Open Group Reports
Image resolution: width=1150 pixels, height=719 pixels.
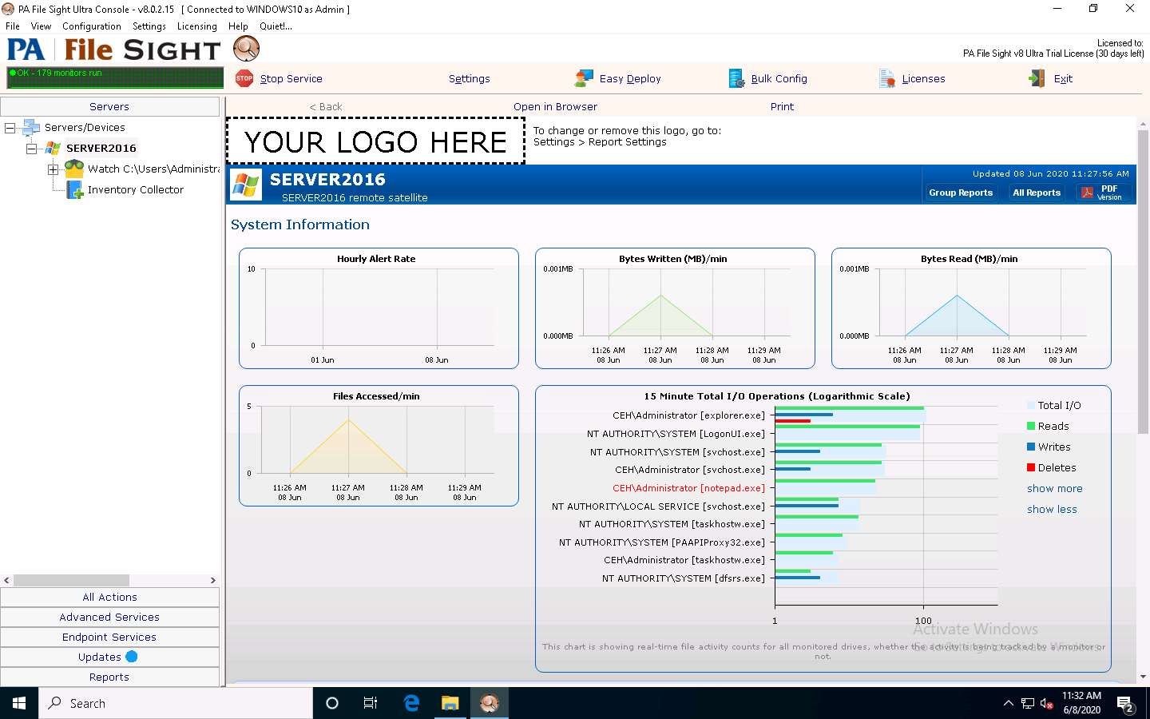tap(961, 193)
